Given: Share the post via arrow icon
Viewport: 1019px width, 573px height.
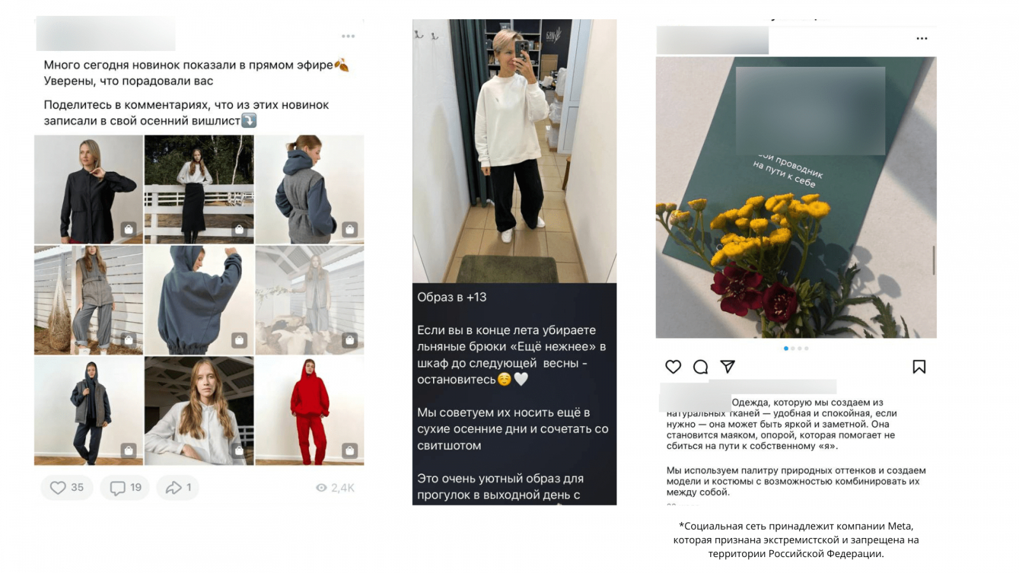Looking at the screenshot, I should 178,488.
